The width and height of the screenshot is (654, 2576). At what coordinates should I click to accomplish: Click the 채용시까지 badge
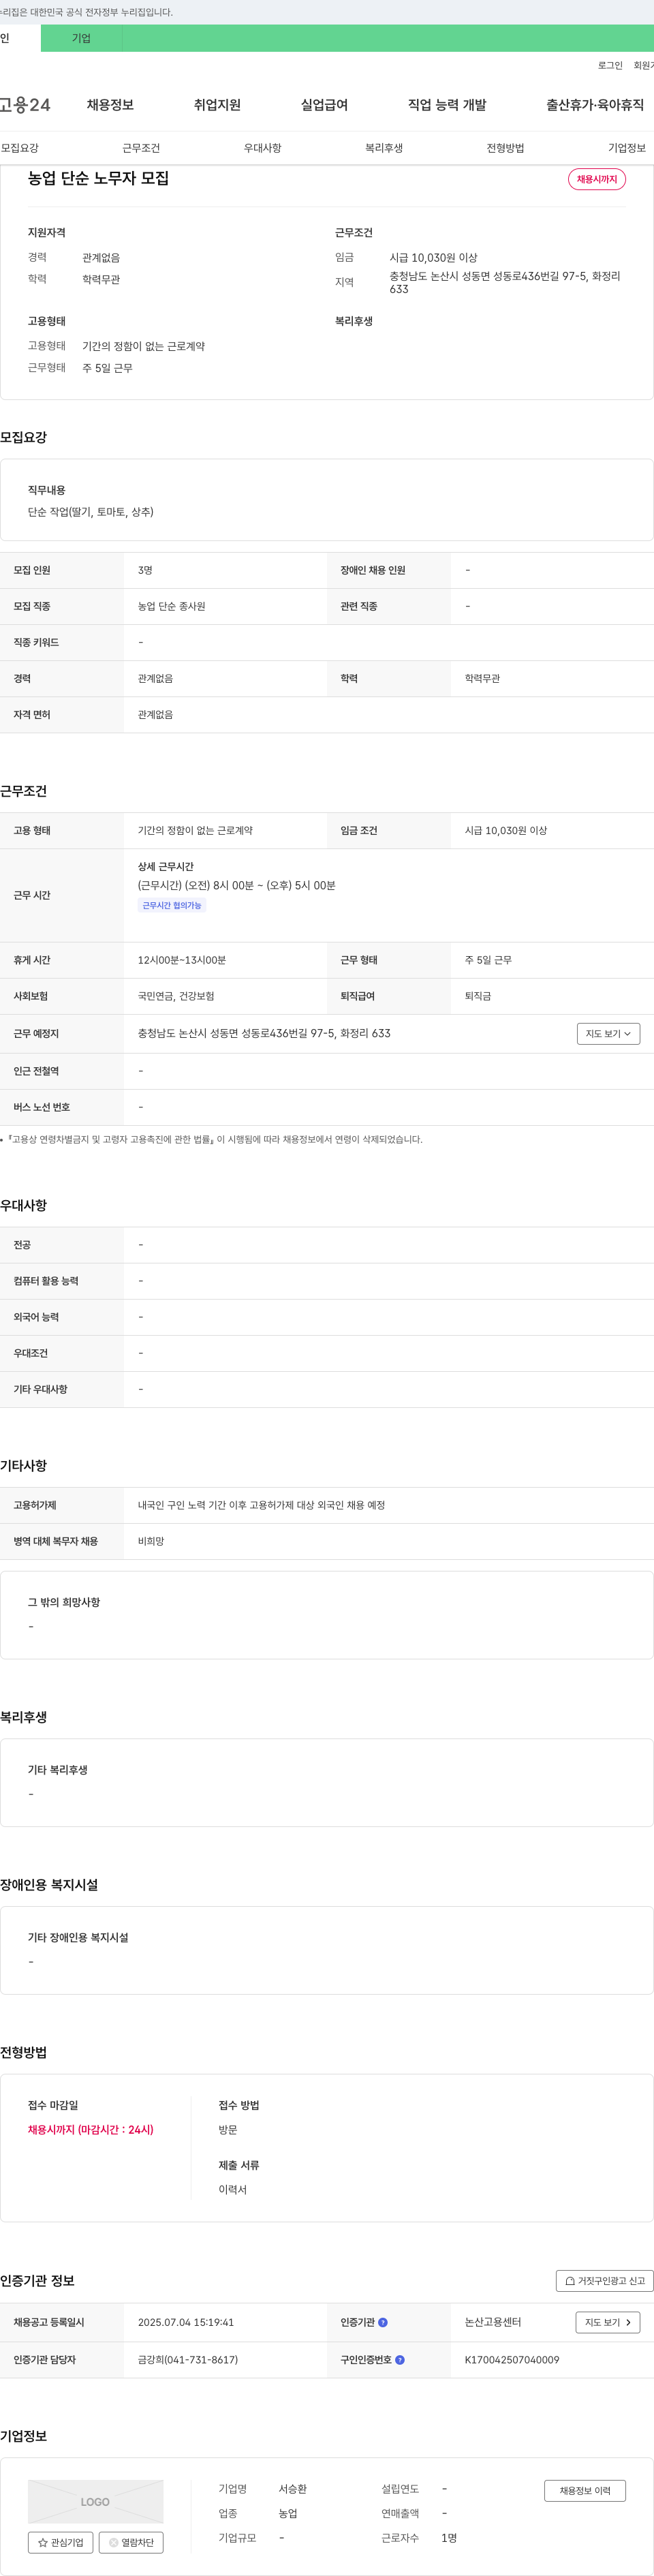(x=597, y=179)
